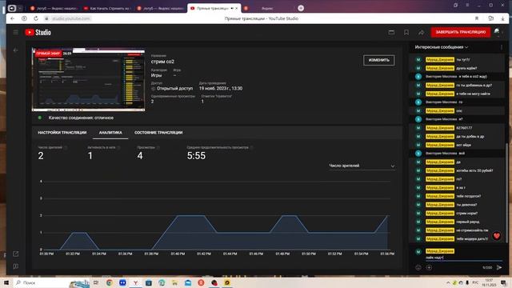
Task: Click the browser bookmark icon in address bar
Action: click(477, 18)
